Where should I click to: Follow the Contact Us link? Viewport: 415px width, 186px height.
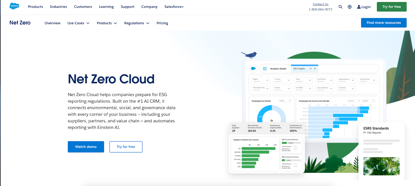click(x=320, y=4)
